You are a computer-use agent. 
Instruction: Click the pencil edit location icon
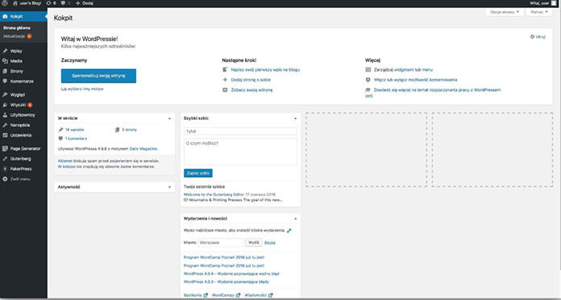289,231
